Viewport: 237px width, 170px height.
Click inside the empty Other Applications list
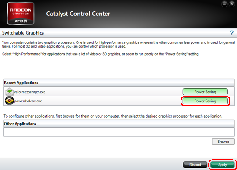click(x=119, y=132)
